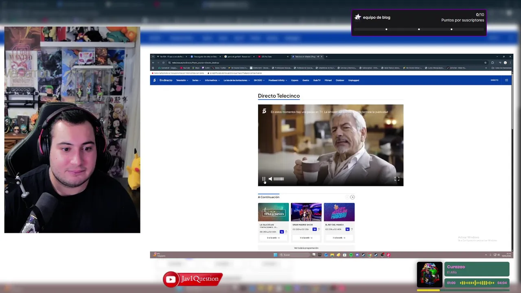Open the Gastro menu item
This screenshot has width=521, height=293.
pyautogui.click(x=306, y=80)
